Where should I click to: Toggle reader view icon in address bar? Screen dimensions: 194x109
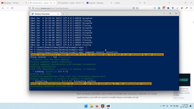134,8
